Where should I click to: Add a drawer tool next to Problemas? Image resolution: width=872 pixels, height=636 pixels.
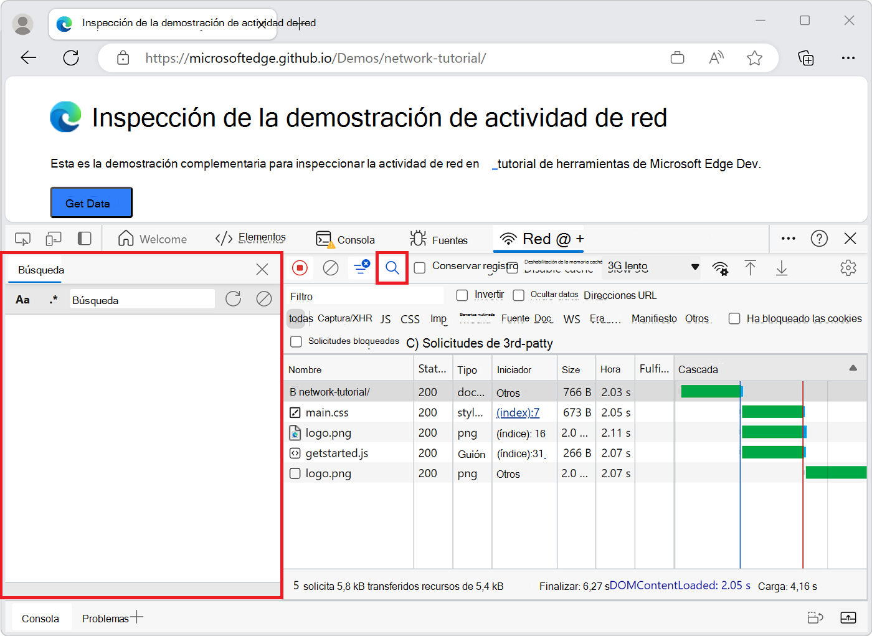(x=137, y=617)
